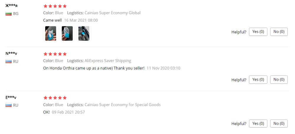
Task: Click the Russian flag beside reviewer E***v
Action: pyautogui.click(x=9, y=105)
